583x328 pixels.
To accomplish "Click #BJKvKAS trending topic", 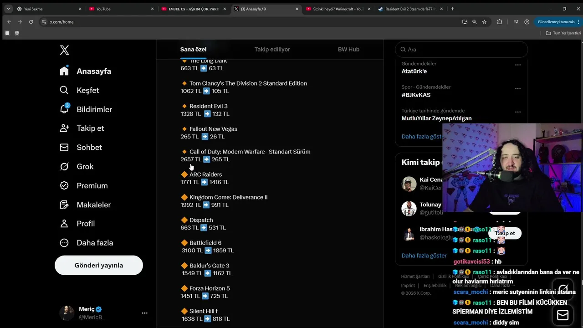I will pos(416,95).
